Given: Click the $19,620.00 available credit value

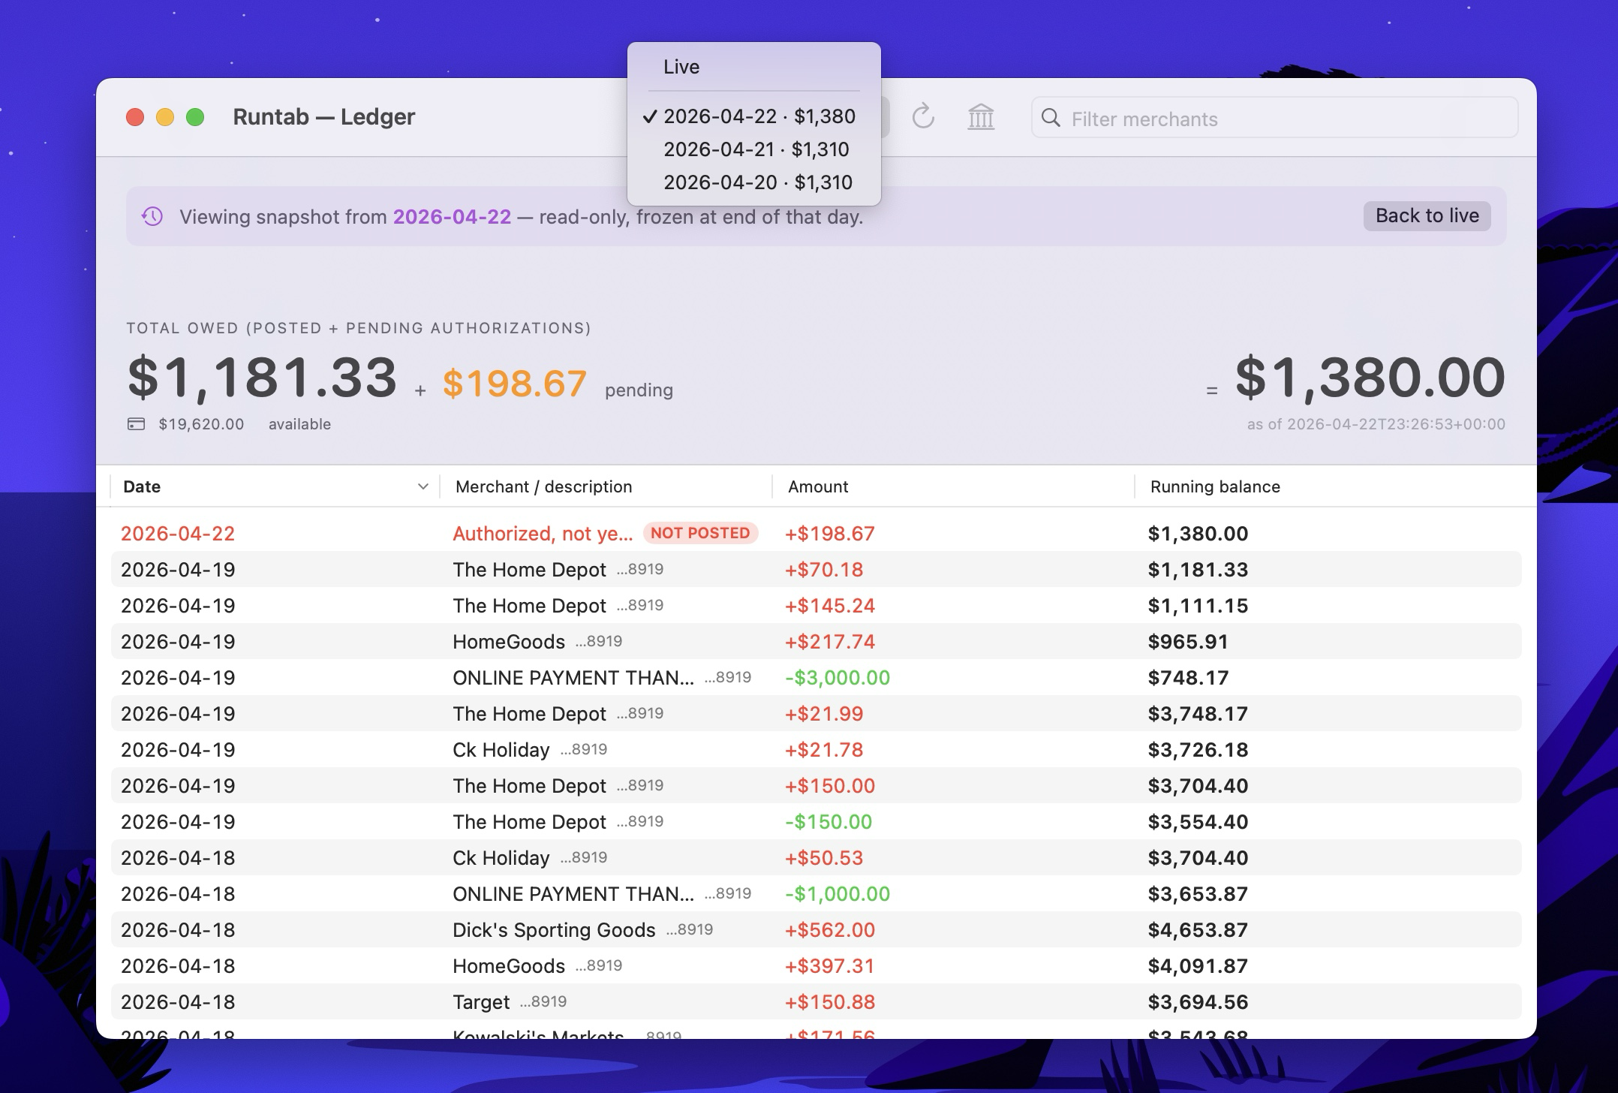Looking at the screenshot, I should pyautogui.click(x=201, y=424).
